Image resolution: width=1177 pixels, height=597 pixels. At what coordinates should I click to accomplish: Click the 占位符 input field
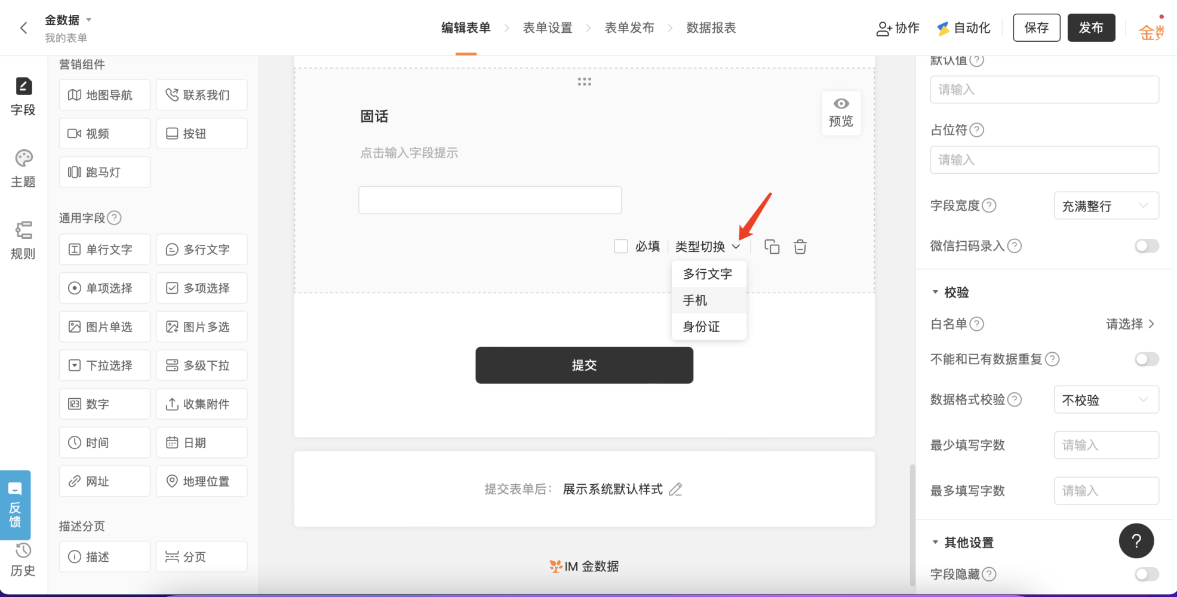[1044, 160]
